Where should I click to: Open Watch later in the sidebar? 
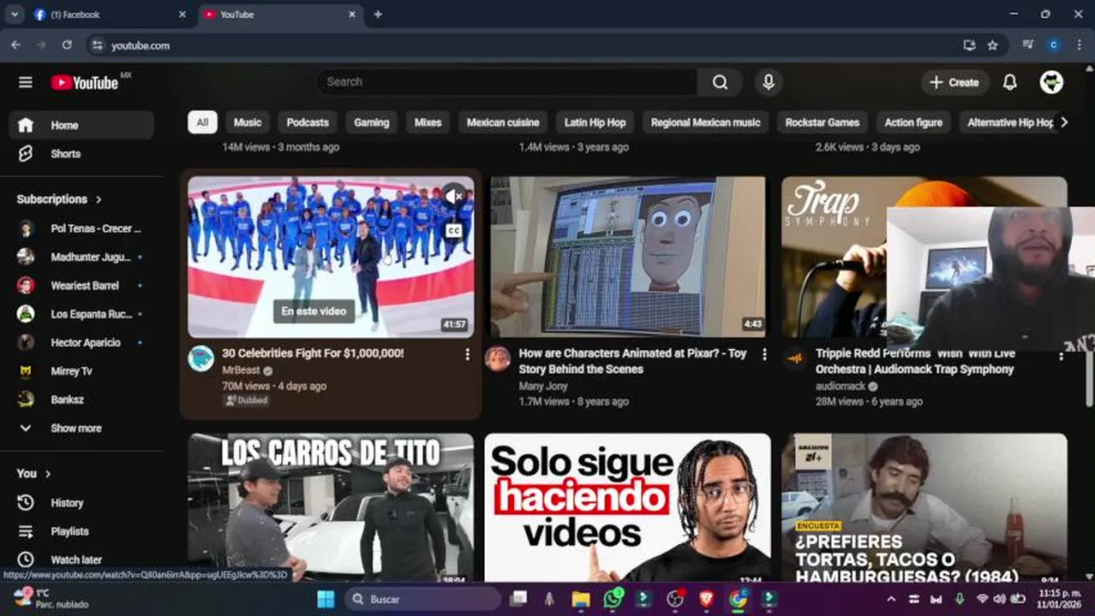[x=82, y=560]
